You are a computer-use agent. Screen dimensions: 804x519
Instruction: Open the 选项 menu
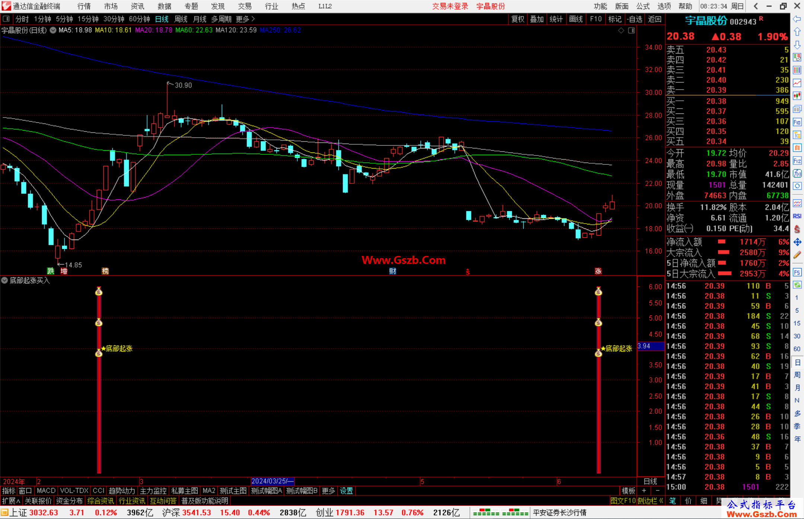(664, 6)
